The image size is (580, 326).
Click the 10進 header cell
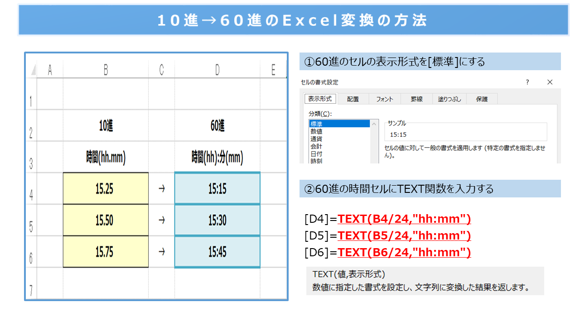[106, 125]
